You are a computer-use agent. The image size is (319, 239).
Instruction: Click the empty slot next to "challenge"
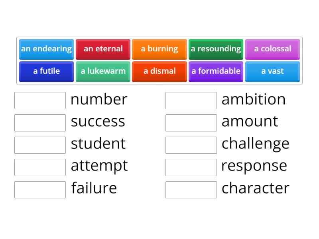tap(191, 145)
